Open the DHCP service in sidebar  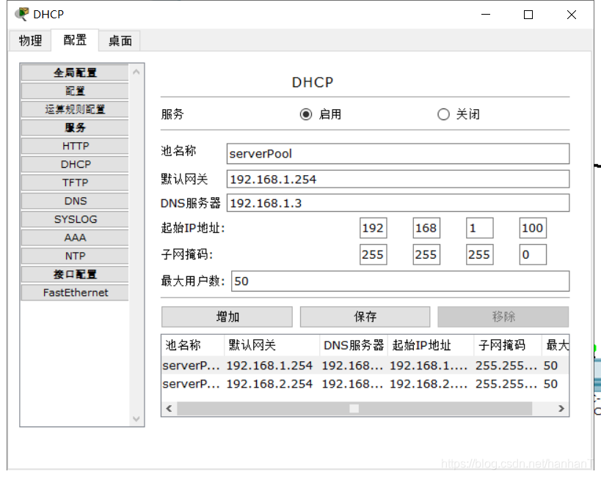click(x=75, y=165)
